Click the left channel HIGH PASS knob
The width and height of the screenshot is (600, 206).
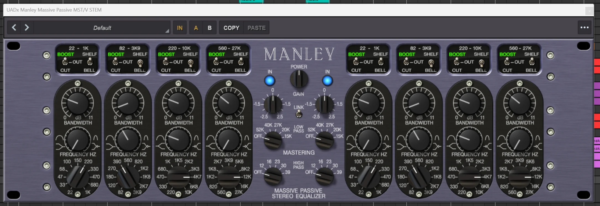(273, 176)
